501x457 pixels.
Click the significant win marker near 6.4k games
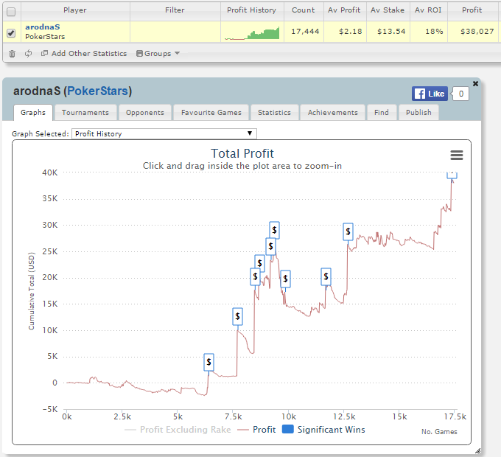209,362
